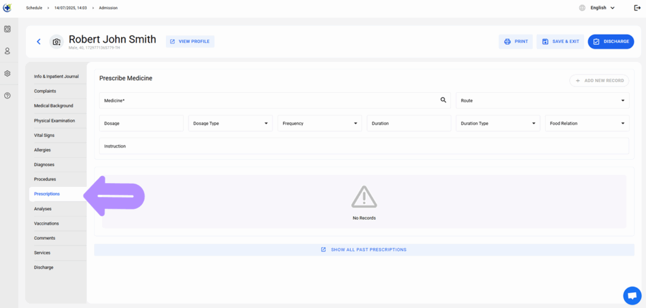The image size is (646, 308).
Task: Open the patients person icon in sidebar
Action: coord(8,51)
